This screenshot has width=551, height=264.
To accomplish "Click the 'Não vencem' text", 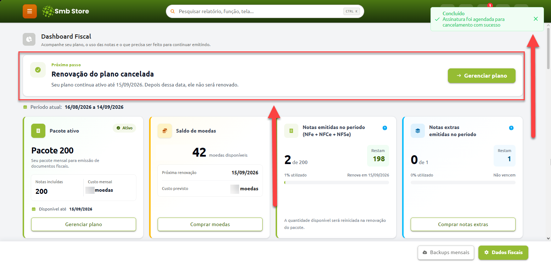I will [x=505, y=175].
